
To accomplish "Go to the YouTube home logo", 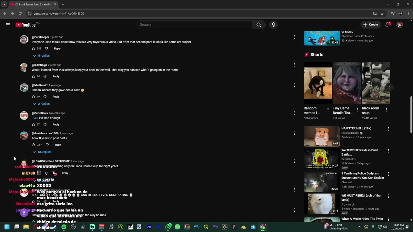I will (25, 25).
